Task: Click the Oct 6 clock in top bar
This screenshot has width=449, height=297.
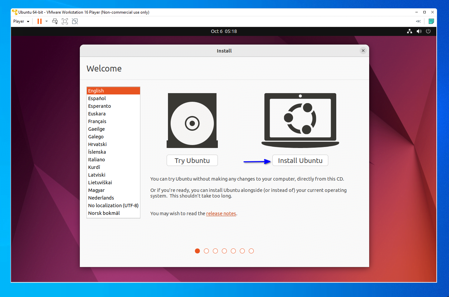Action: [x=224, y=31]
